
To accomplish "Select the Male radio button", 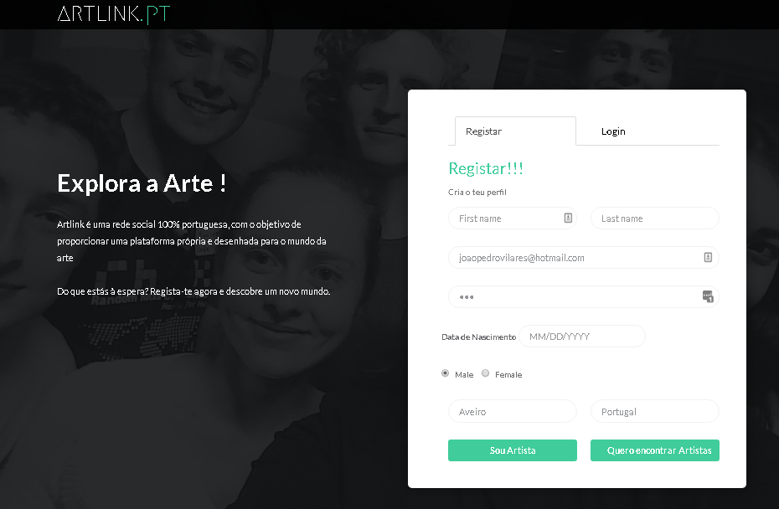I will coord(445,373).
